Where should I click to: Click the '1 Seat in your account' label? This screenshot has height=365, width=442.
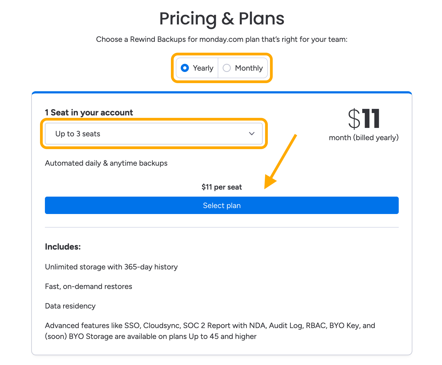pyautogui.click(x=89, y=112)
